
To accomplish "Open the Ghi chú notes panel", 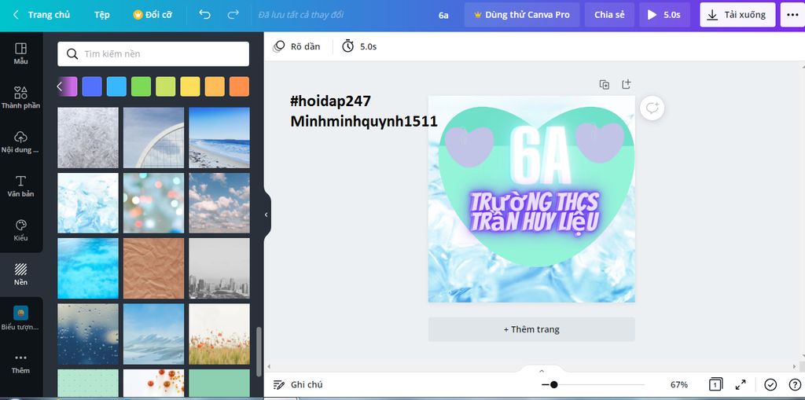I will [298, 384].
